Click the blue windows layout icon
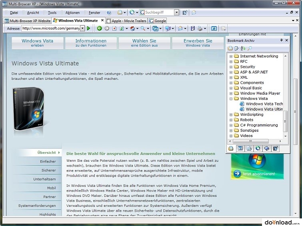The image size is (302, 226). (155, 28)
